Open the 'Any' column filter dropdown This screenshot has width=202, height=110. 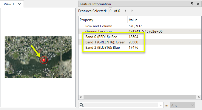click(x=183, y=105)
